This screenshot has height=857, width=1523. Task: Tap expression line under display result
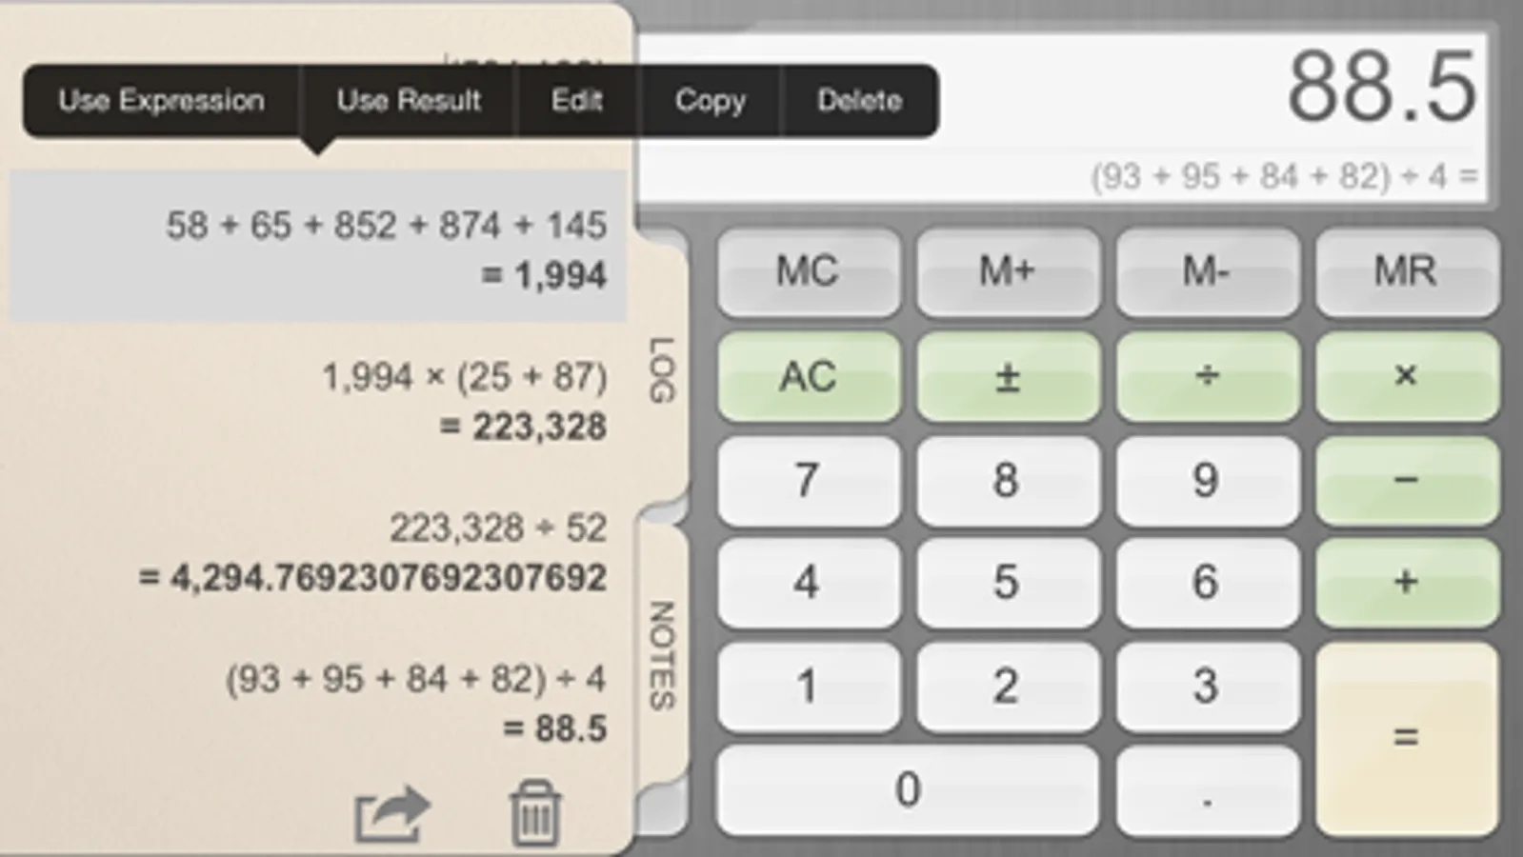pyautogui.click(x=1284, y=176)
